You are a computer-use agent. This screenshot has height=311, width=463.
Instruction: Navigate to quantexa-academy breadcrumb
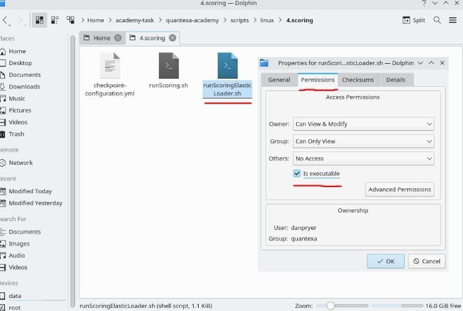point(192,20)
